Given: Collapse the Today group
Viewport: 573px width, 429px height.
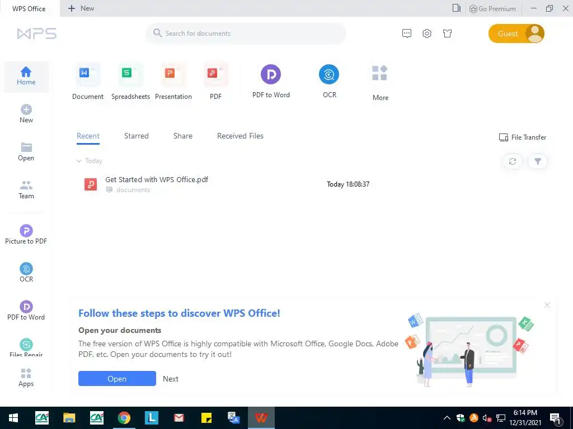Looking at the screenshot, I should [78, 161].
